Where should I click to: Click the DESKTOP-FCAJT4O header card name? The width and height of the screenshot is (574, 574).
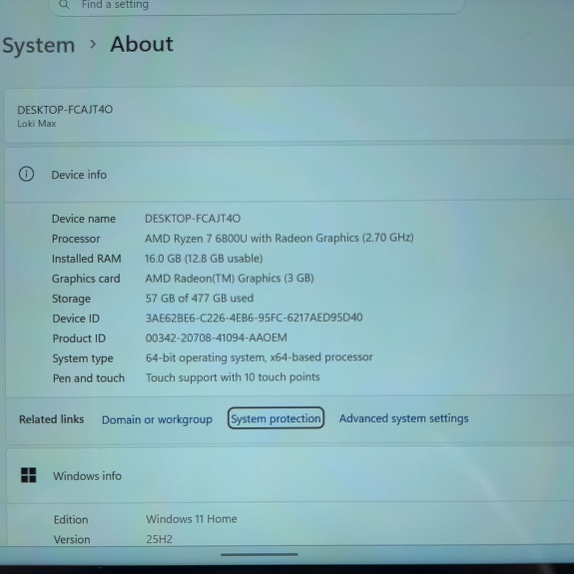(65, 110)
